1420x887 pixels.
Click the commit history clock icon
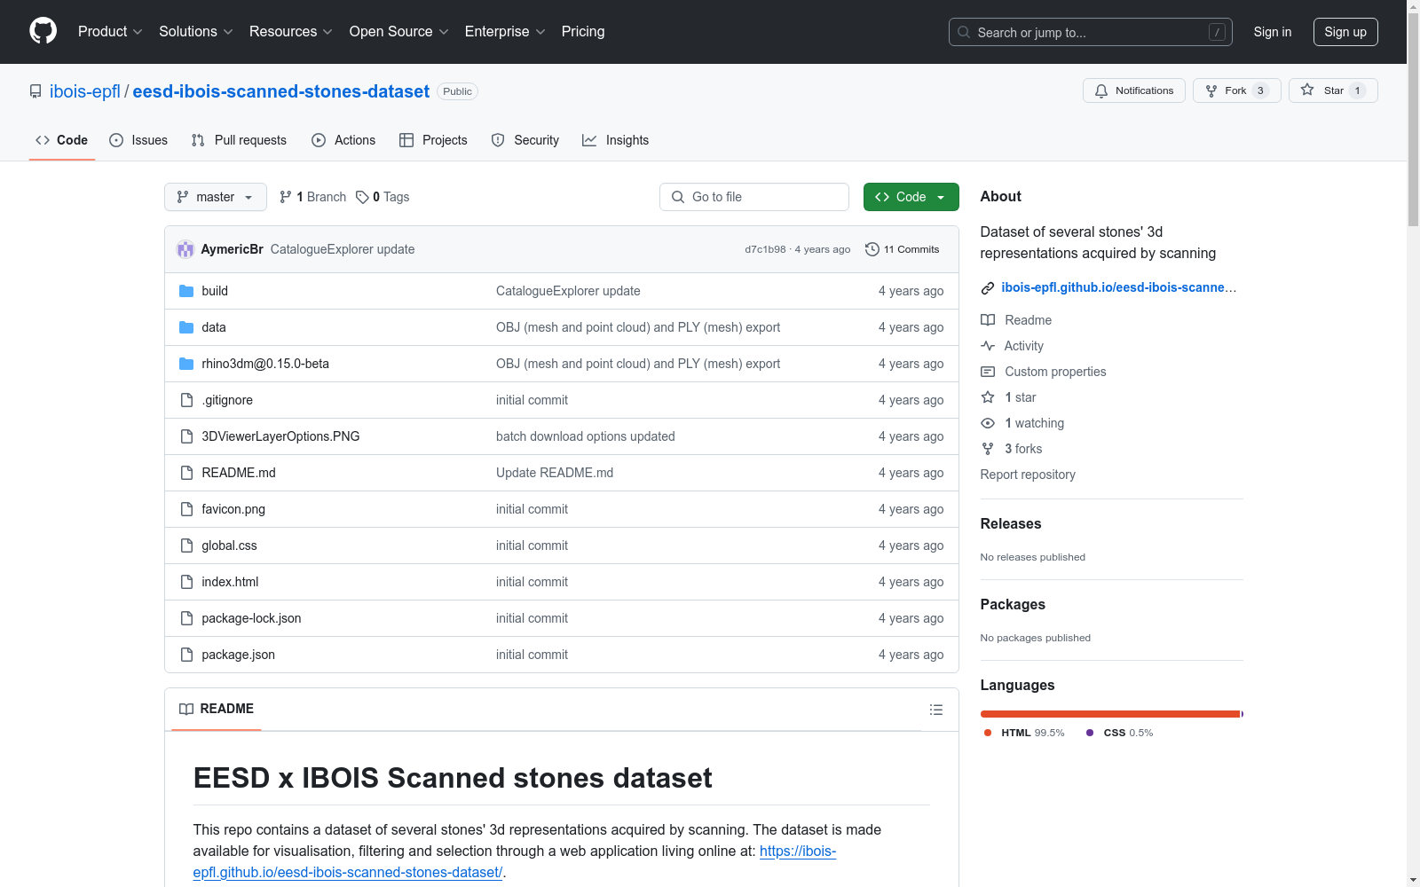[872, 249]
